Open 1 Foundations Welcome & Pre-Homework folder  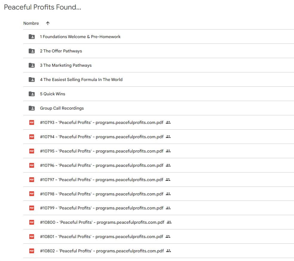pos(80,37)
